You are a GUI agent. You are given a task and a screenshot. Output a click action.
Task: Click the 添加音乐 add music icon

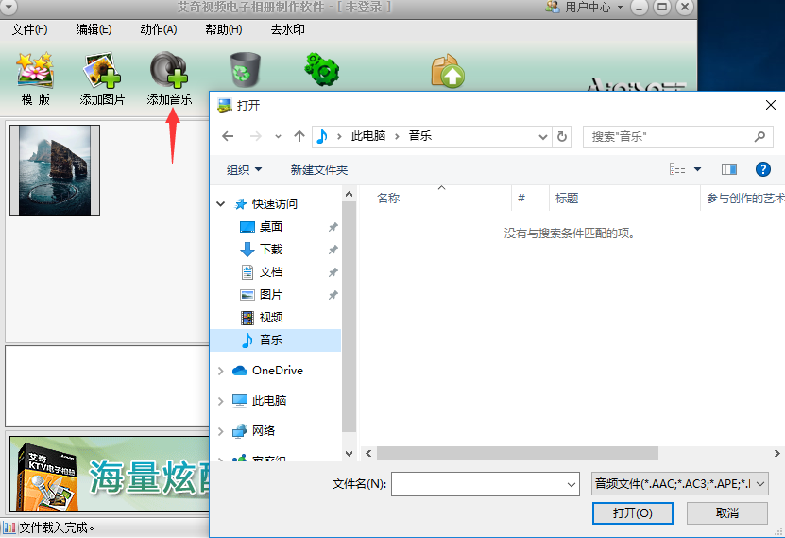[169, 78]
